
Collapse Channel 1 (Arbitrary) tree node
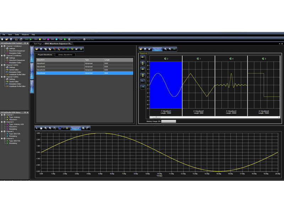click(x=2, y=46)
